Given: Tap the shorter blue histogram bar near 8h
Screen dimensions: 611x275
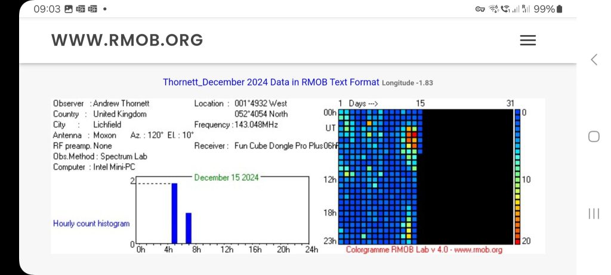Looking at the screenshot, I should pos(189,228).
